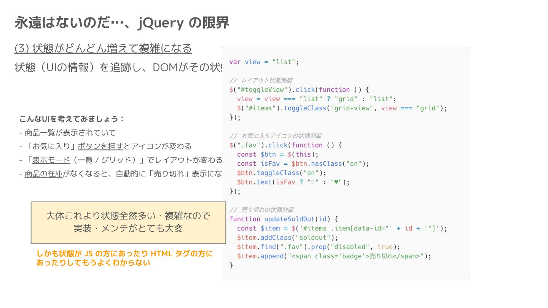Click the underlined phrase "表示モード"
The height and width of the screenshot is (308, 548).
click(x=51, y=160)
